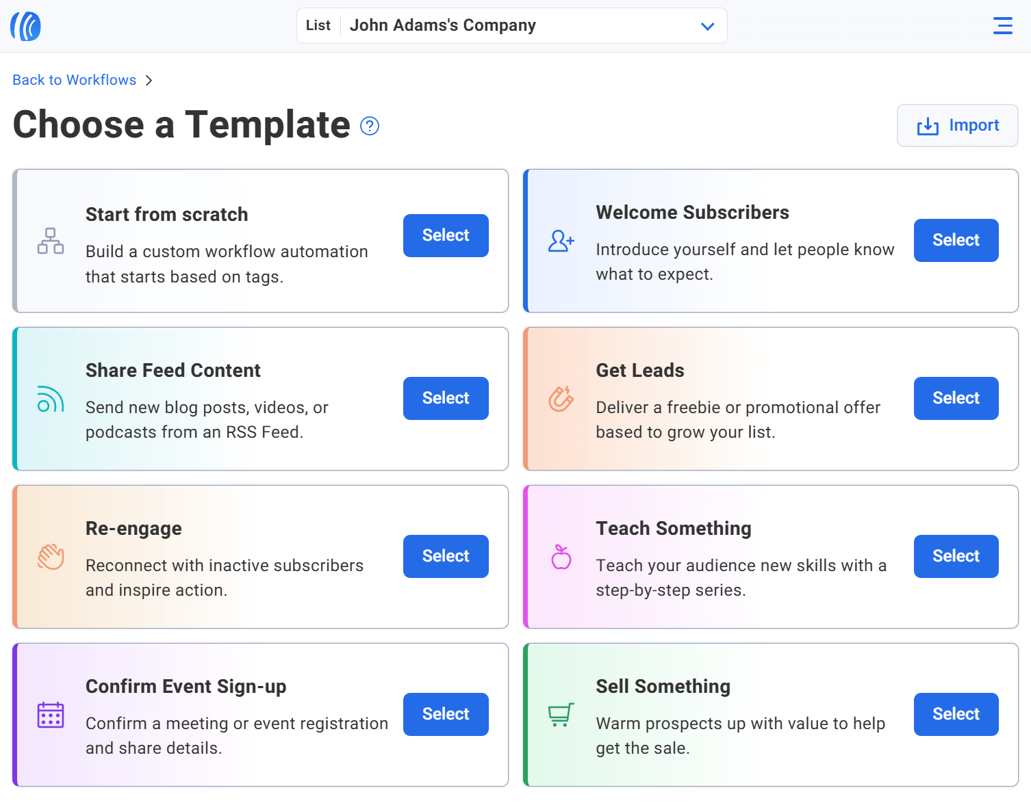This screenshot has height=803, width=1031.
Task: Import a workflow template
Action: 957,126
